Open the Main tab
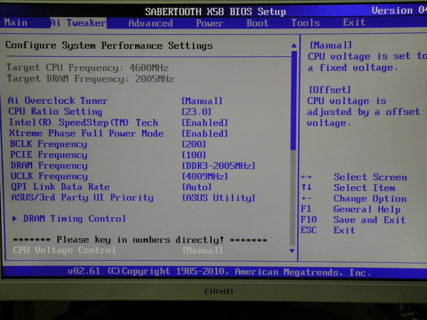Image resolution: width=427 pixels, height=320 pixels. 16,22
